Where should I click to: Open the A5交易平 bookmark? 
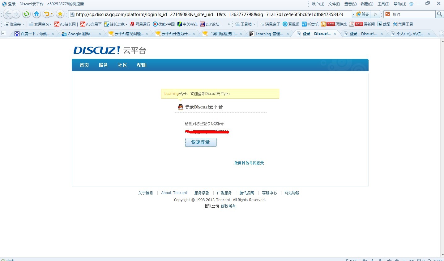(x=91, y=24)
